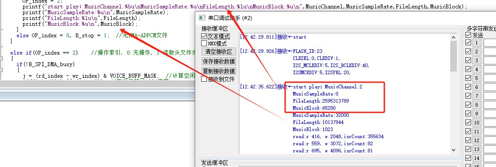The image size is (496, 167).
Task: Toggle the 发送 checkbox in multi-string panel
Action: pos(468,35)
